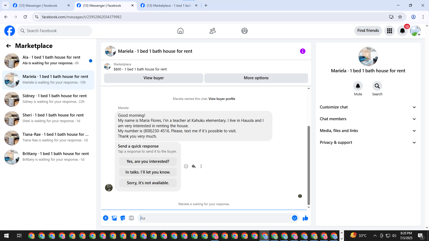
Task: Open conversation information purple icon
Action: [x=303, y=51]
